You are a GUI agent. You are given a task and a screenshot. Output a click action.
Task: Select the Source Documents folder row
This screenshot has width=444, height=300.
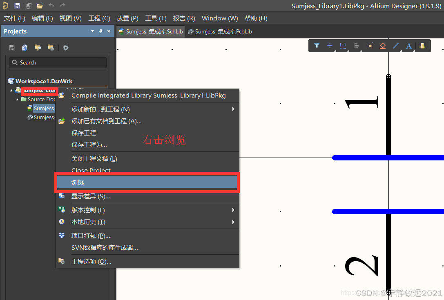38,99
